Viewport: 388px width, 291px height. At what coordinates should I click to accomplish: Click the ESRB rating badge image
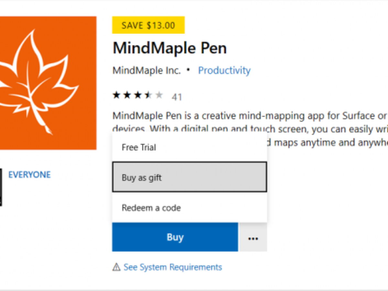tap(1, 187)
